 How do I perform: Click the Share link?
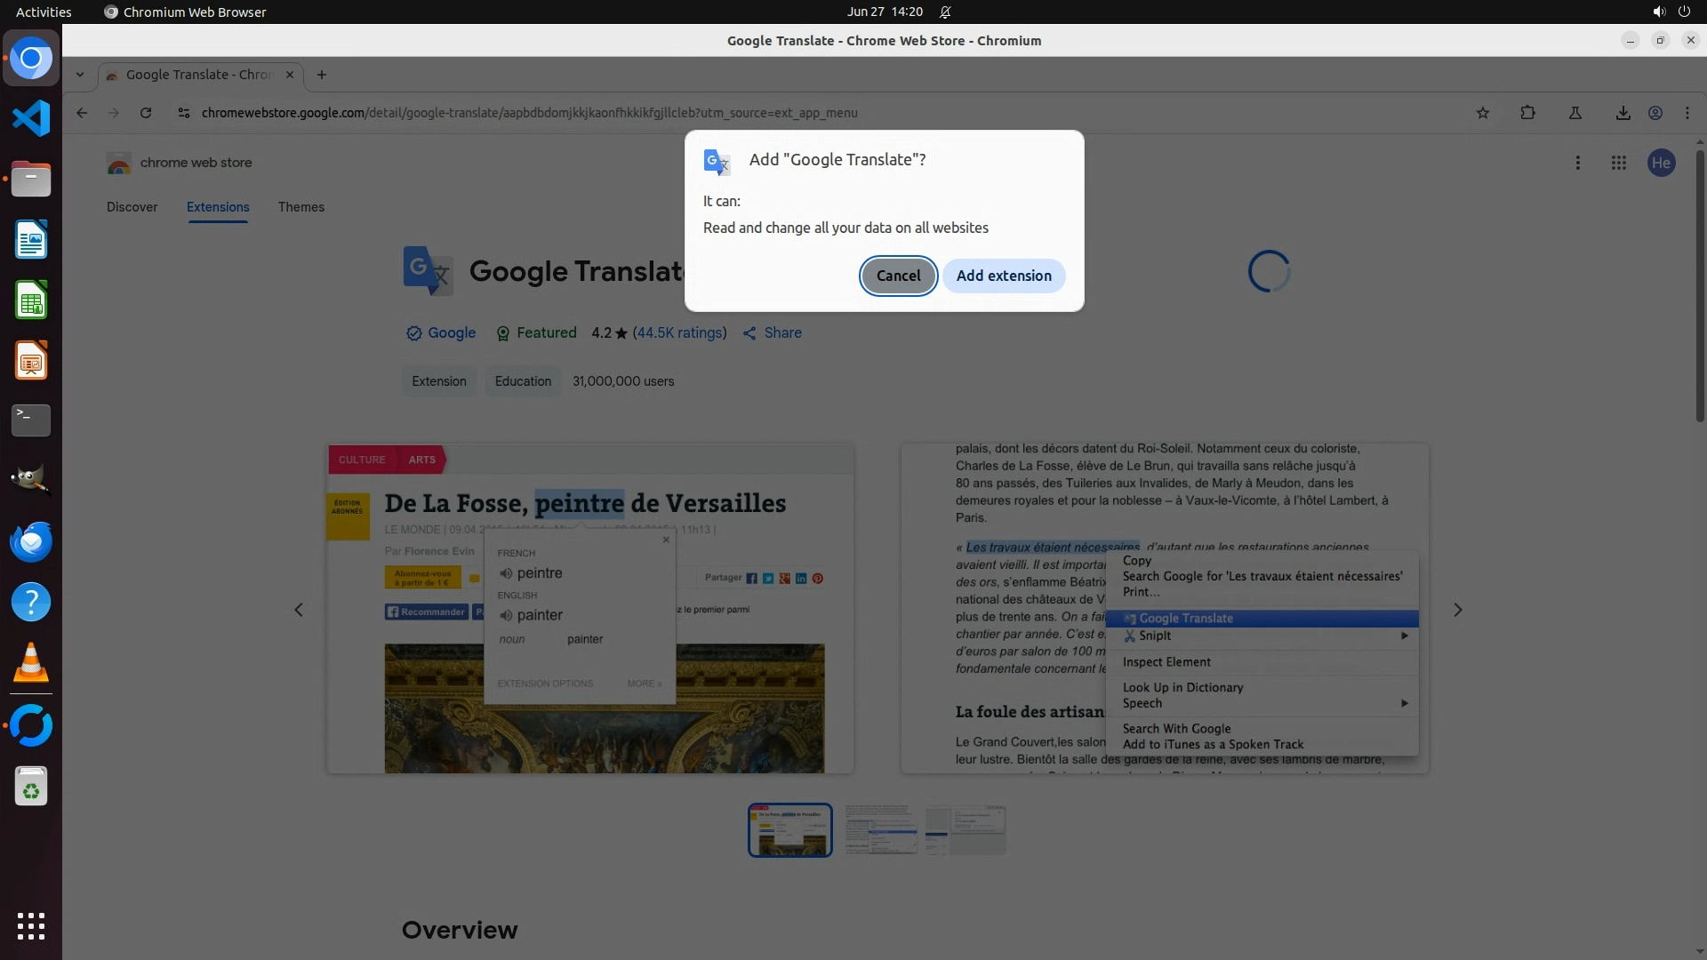click(782, 332)
